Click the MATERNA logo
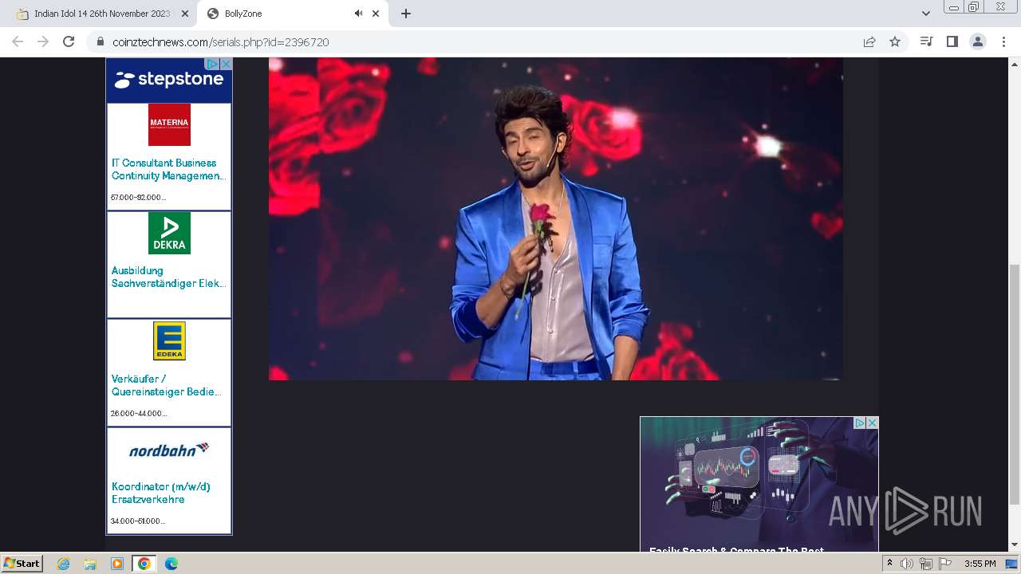The image size is (1021, 574). (169, 124)
